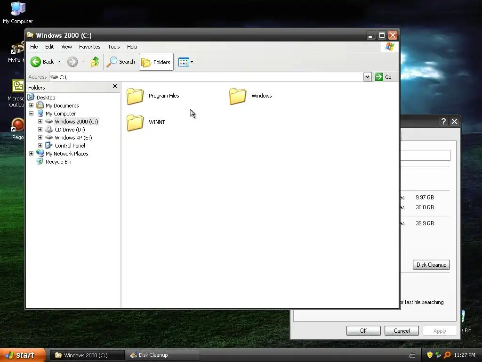Viewport: 482px width, 362px height.
Task: Select Windows 2000 (C:) in tree
Action: (x=76, y=122)
